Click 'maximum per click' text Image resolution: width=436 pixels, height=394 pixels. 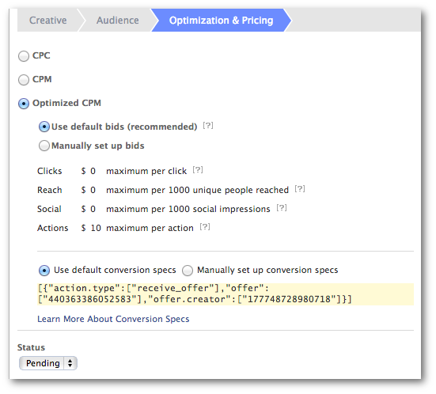146,171
